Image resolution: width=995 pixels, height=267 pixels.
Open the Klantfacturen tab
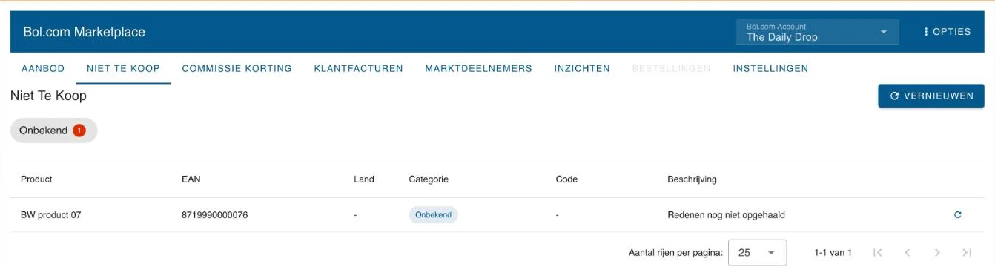[x=359, y=68]
